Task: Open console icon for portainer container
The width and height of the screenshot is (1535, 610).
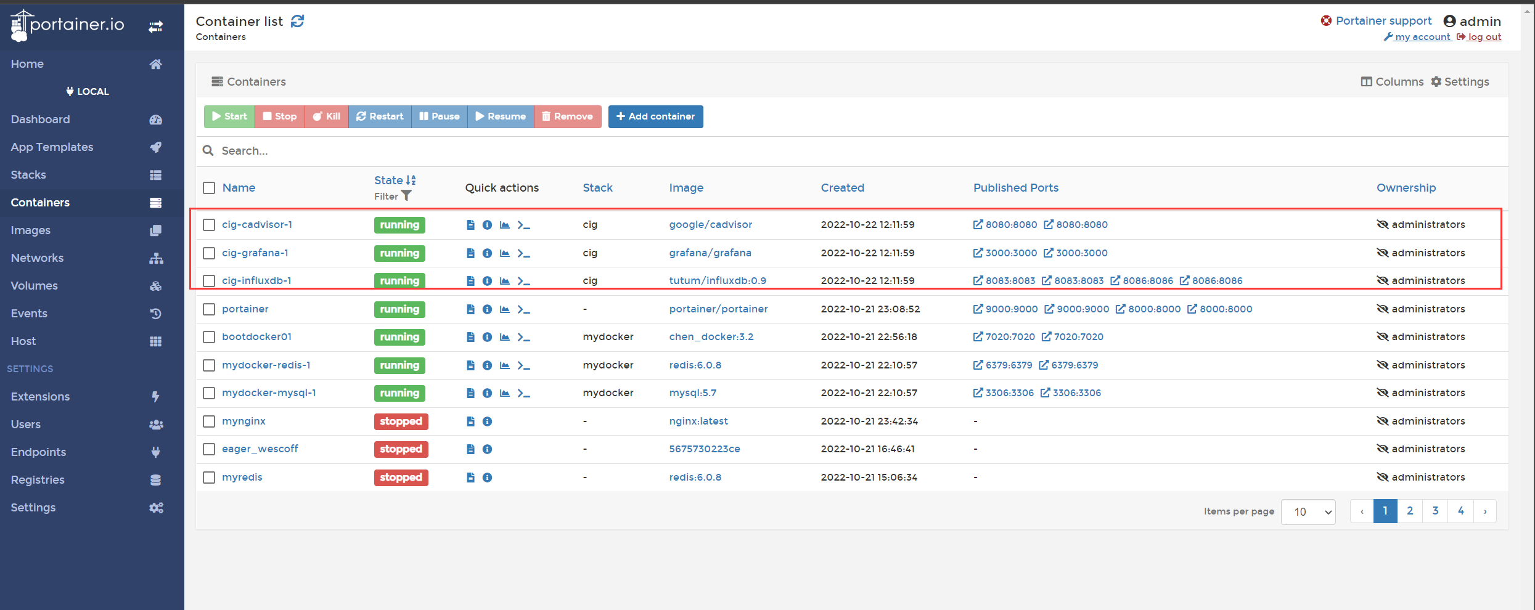Action: coord(523,309)
